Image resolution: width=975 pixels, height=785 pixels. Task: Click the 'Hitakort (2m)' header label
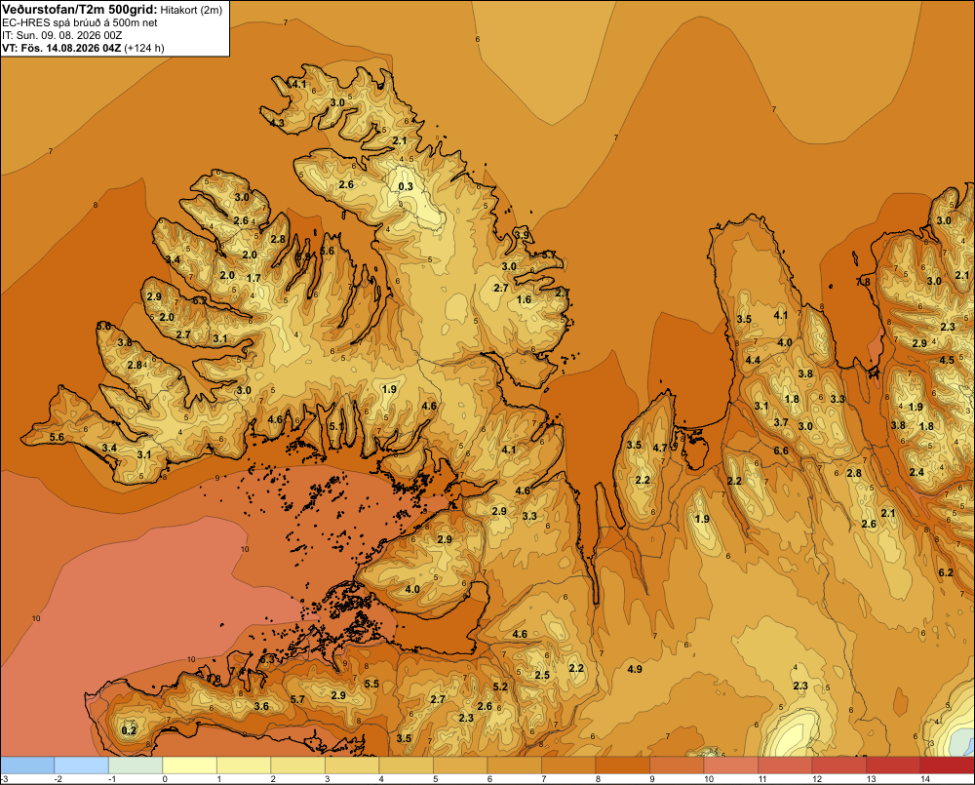click(x=191, y=10)
